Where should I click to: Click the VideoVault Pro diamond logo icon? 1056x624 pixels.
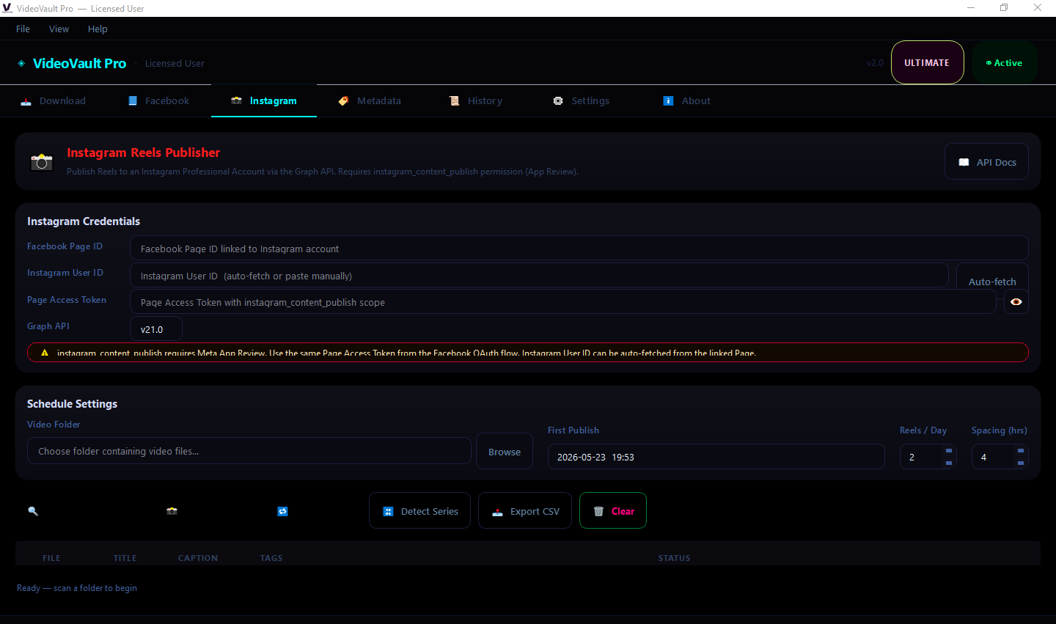21,64
